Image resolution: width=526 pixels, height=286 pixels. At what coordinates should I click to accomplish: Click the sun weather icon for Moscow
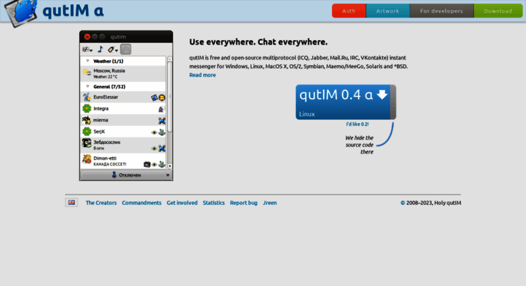click(87, 72)
